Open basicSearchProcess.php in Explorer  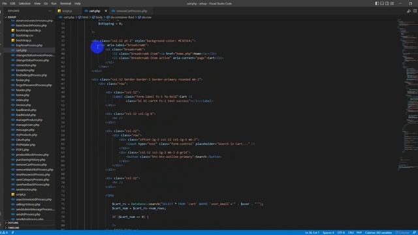[31, 25]
